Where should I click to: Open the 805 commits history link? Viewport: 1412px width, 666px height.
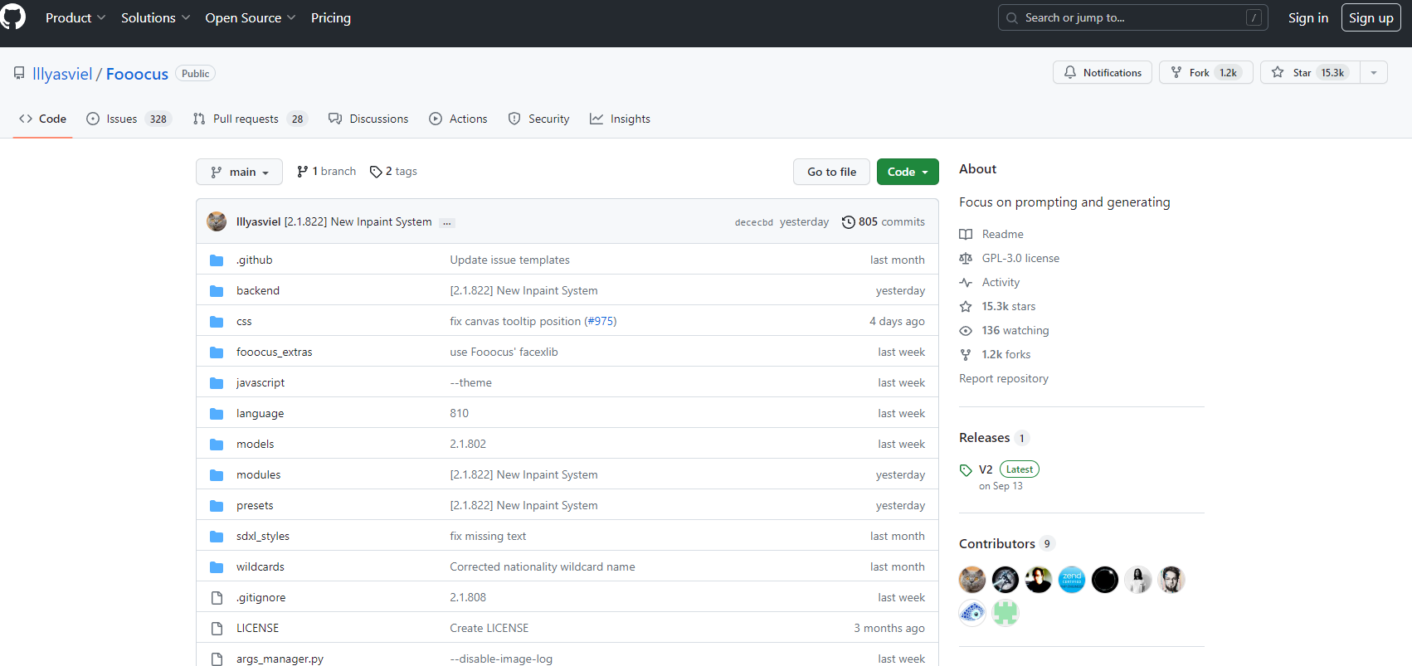[883, 221]
